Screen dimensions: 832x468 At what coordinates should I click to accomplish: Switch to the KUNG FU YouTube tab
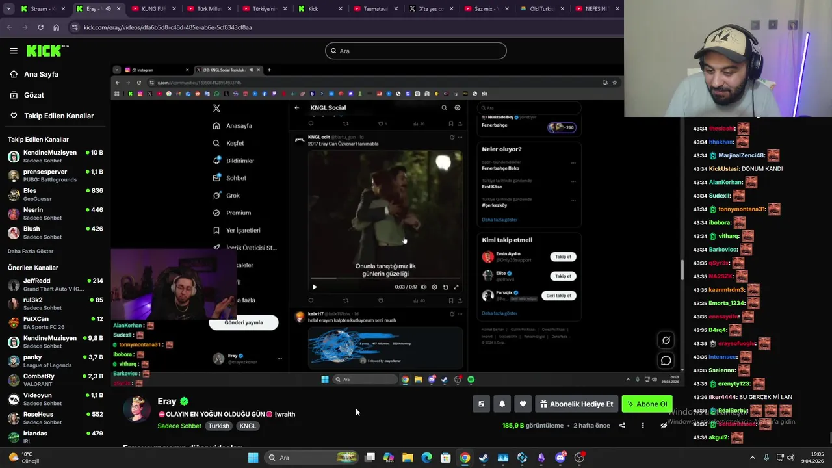pyautogui.click(x=153, y=9)
